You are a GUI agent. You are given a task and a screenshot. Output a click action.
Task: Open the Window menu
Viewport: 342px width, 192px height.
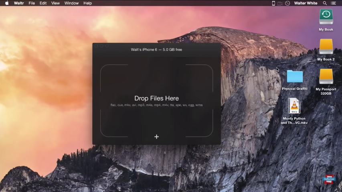[x=71, y=3]
